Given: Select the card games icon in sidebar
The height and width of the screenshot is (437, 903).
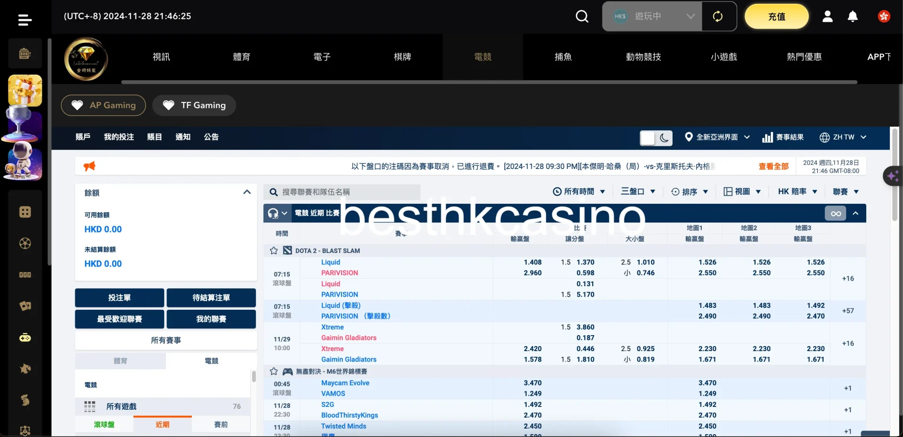Looking at the screenshot, I should (x=24, y=306).
